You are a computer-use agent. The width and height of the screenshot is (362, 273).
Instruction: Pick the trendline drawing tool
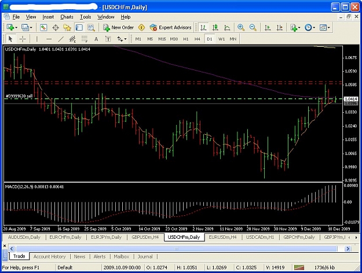coord(61,39)
